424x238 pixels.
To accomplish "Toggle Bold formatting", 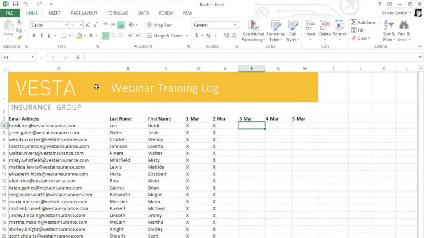I will [x=34, y=35].
